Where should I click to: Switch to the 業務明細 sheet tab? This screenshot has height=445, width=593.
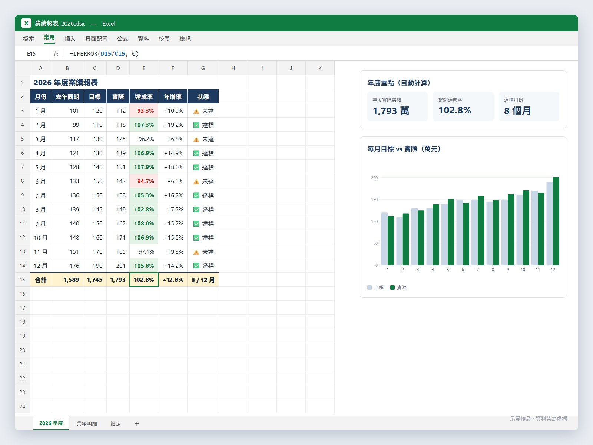point(87,423)
